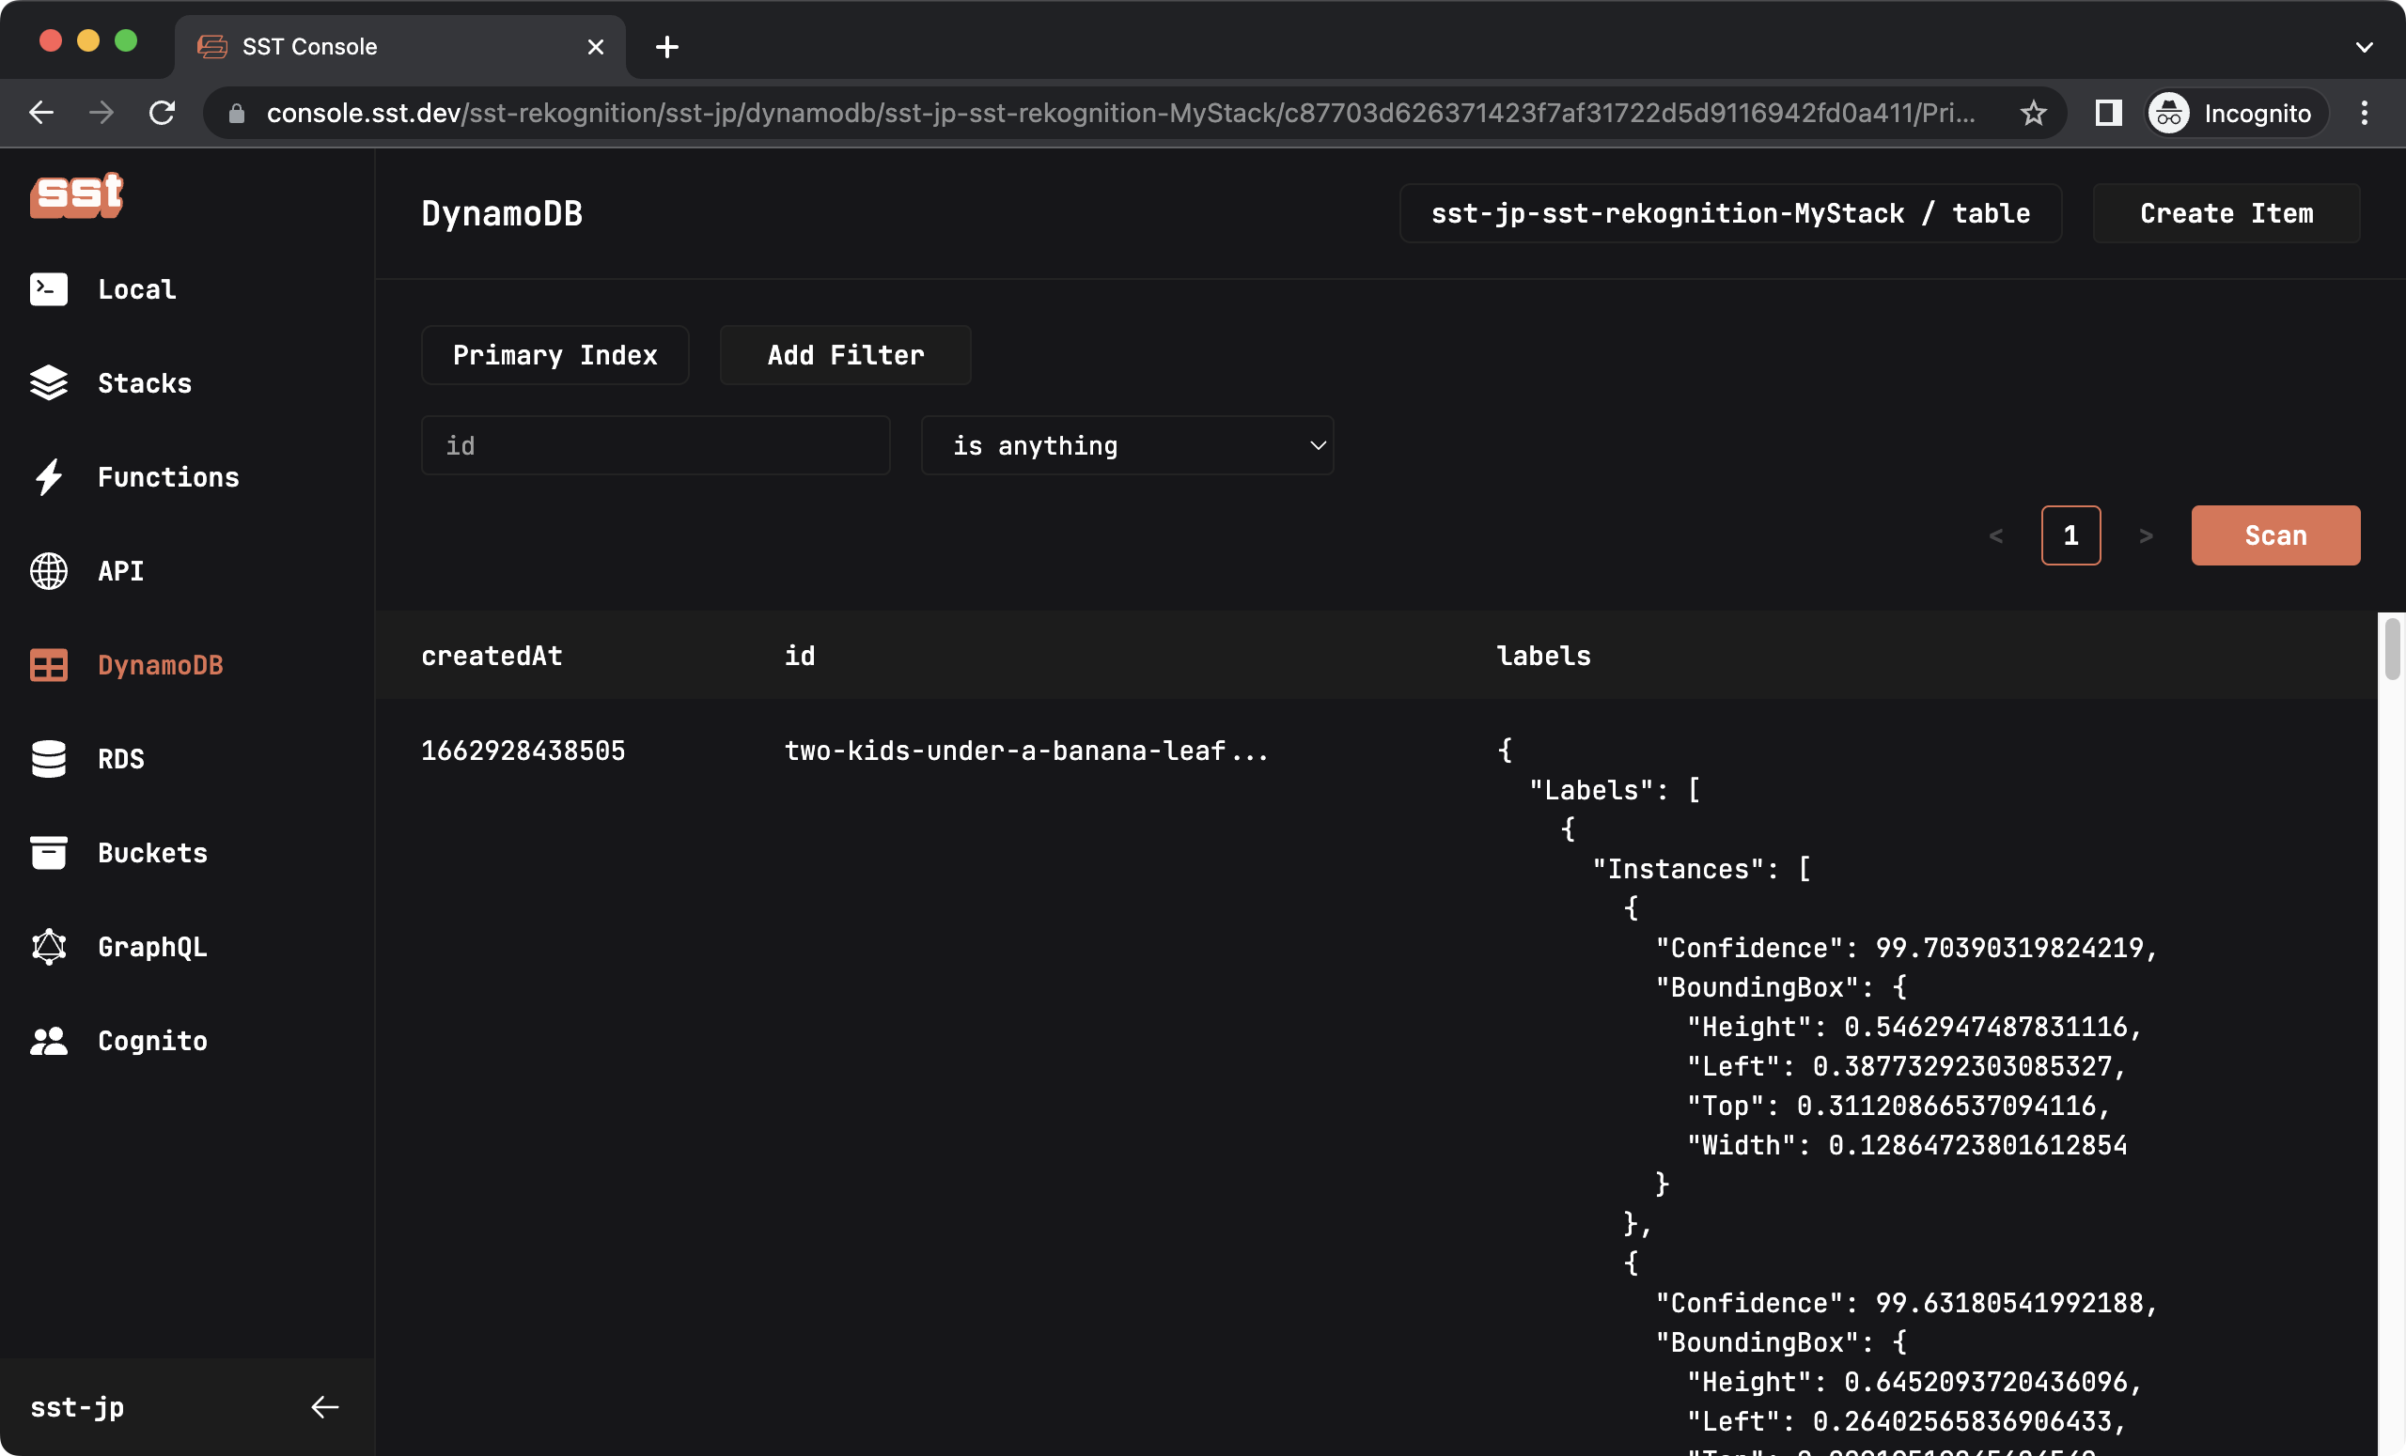Run the Scan button
This screenshot has width=2406, height=1456.
(2275, 534)
